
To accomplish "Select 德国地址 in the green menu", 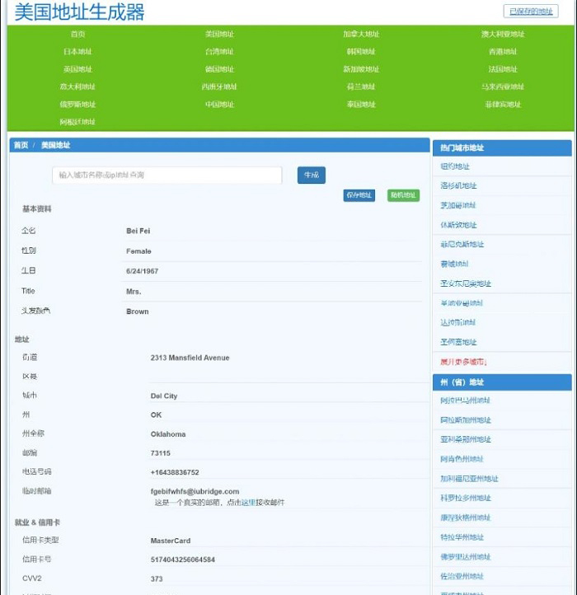I will click(219, 69).
